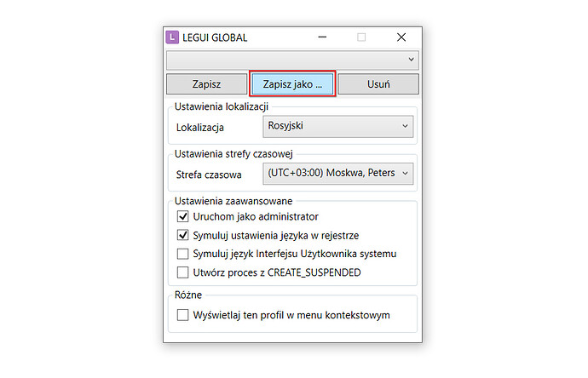Click the Ustawienia zaawansowane group title
Image resolution: width=588 pixels, height=378 pixels.
pyautogui.click(x=233, y=201)
